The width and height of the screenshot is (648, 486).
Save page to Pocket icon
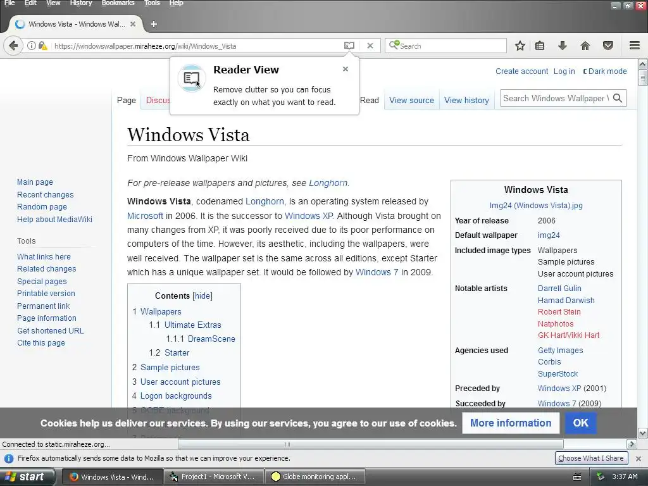(608, 46)
